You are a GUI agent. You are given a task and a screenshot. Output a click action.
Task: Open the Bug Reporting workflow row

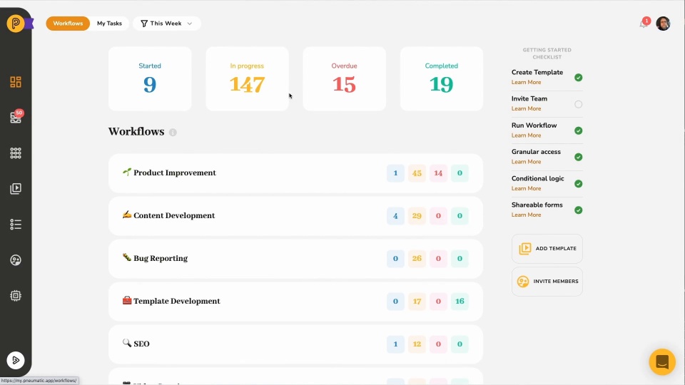point(295,258)
